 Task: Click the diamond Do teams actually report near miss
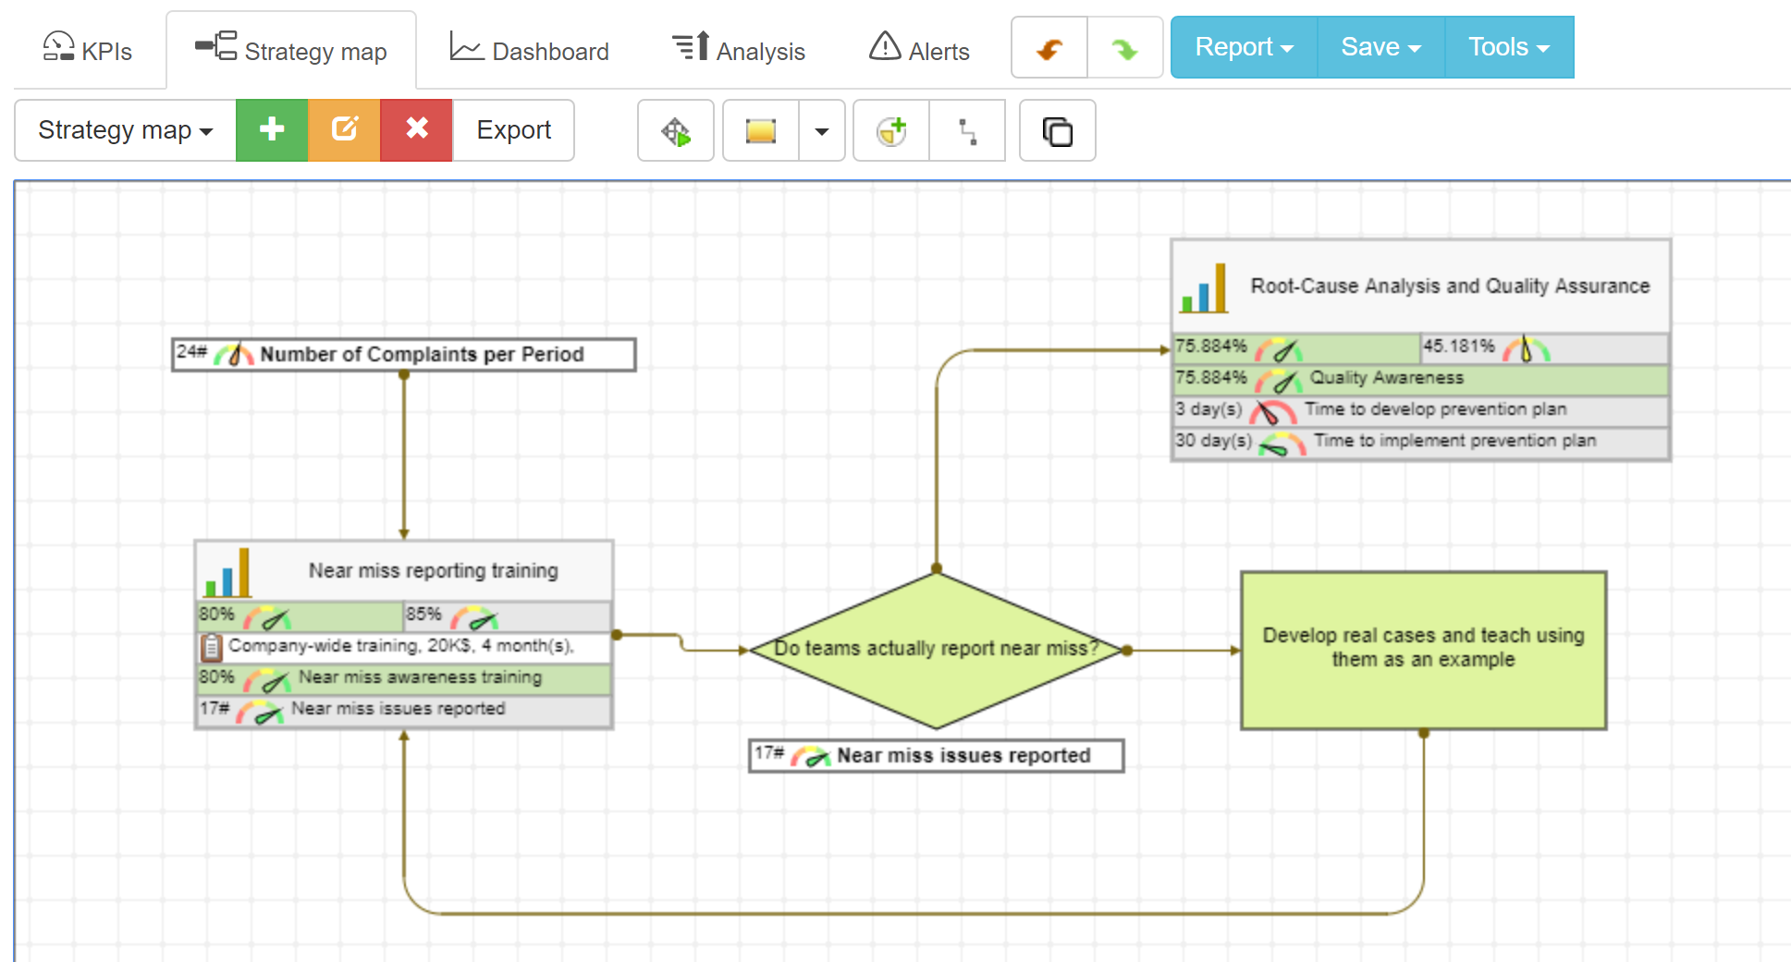tap(936, 650)
